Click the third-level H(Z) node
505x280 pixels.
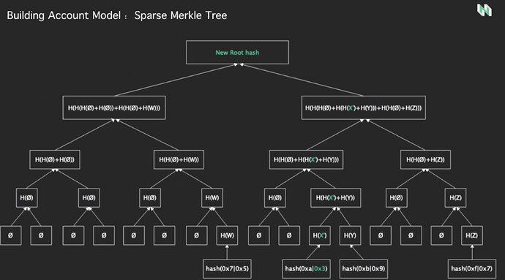coord(455,197)
